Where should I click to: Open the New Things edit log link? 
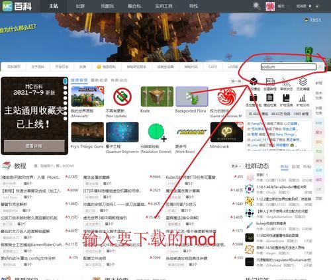point(285,134)
